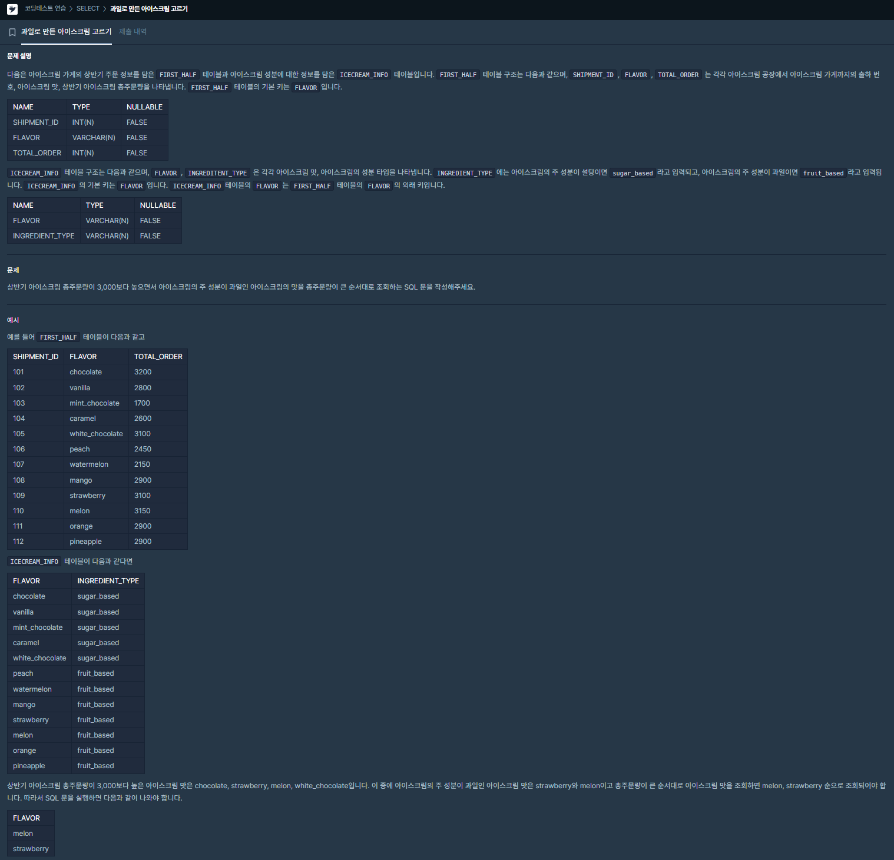This screenshot has height=860, width=894.
Task: Open the 코딩테스트 연습 breadcrumb link
Action: 45,9
